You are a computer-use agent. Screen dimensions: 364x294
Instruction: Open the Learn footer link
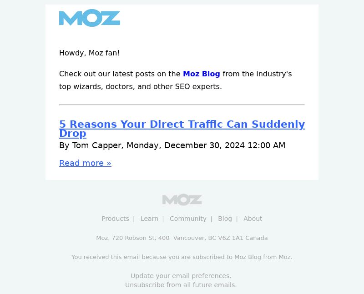(x=149, y=219)
